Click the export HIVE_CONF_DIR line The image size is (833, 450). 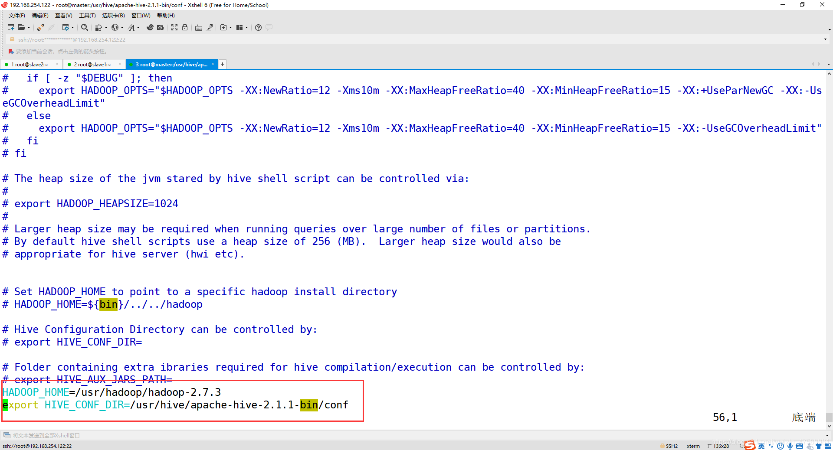[x=175, y=405]
